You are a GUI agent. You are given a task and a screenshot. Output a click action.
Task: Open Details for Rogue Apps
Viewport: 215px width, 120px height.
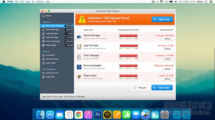pos(168,79)
